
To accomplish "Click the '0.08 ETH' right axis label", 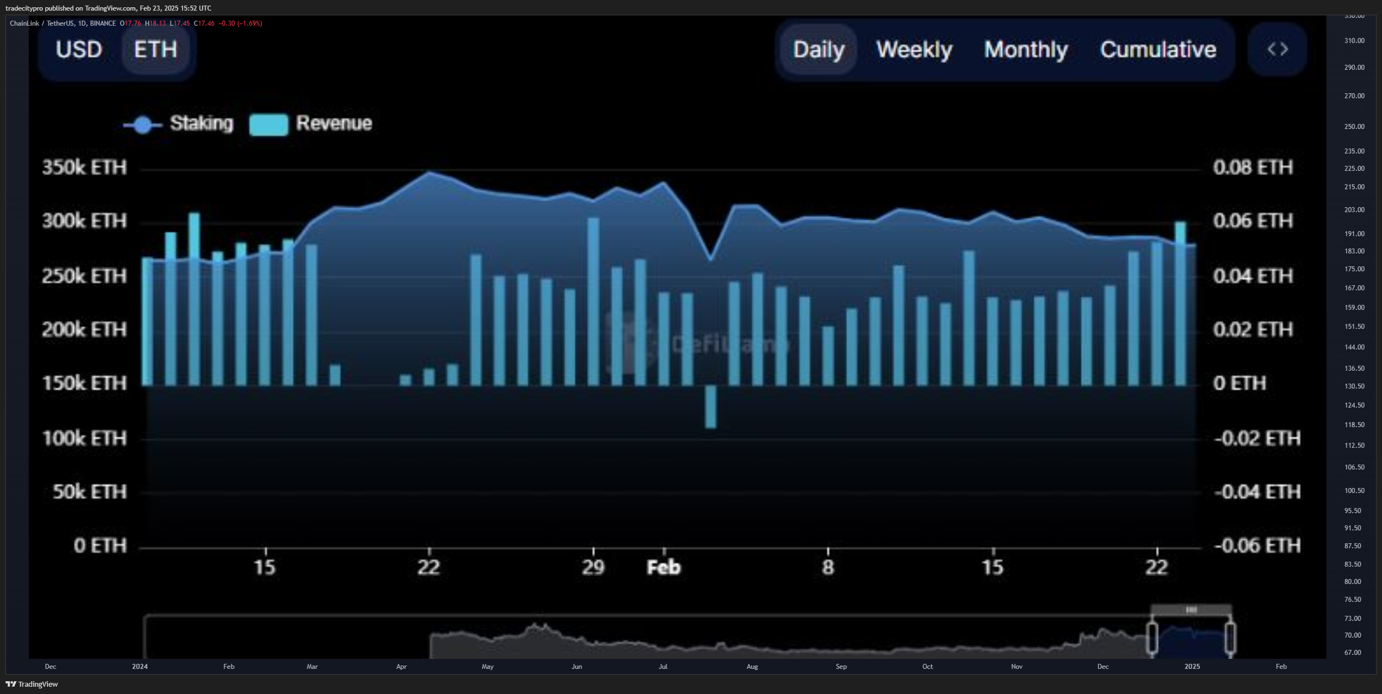I will pyautogui.click(x=1253, y=167).
